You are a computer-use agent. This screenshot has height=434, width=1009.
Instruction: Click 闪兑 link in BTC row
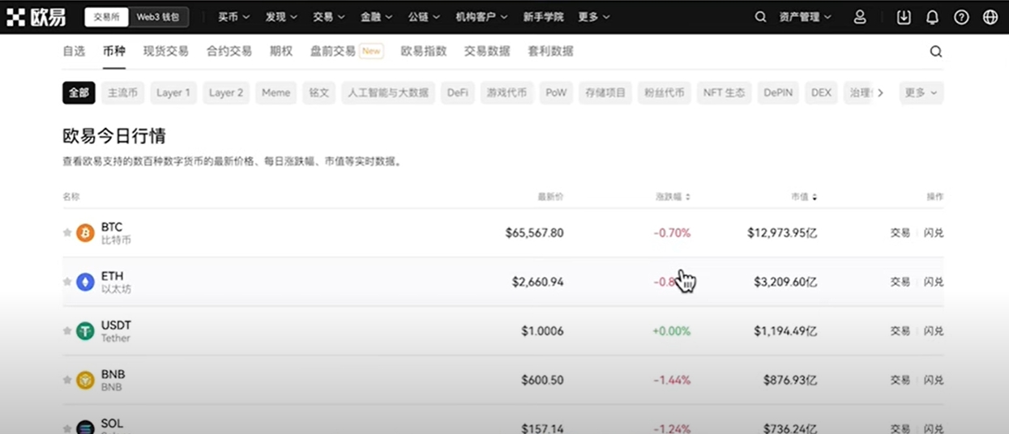[x=934, y=233]
